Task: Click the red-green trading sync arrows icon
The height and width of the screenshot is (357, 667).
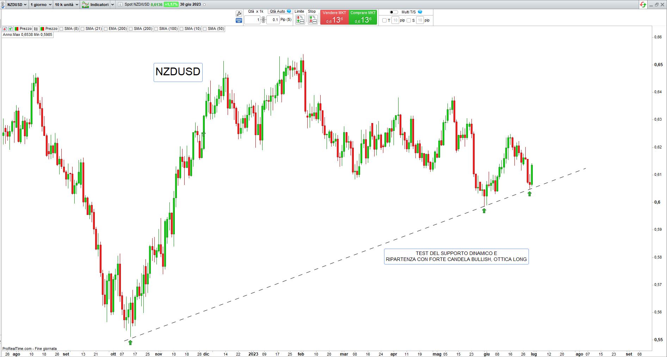Action: (643, 5)
